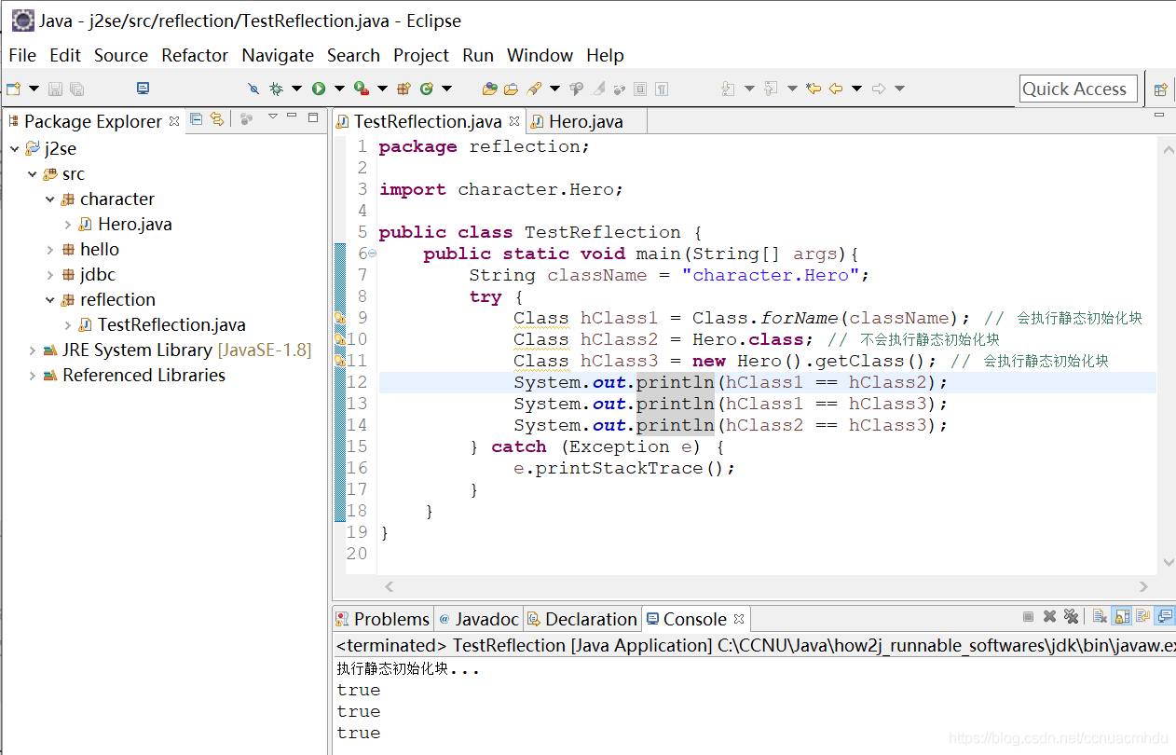Viewport: 1176px width, 755px height.
Task: Open the New Java Class dropdown arrow
Action: [447, 89]
